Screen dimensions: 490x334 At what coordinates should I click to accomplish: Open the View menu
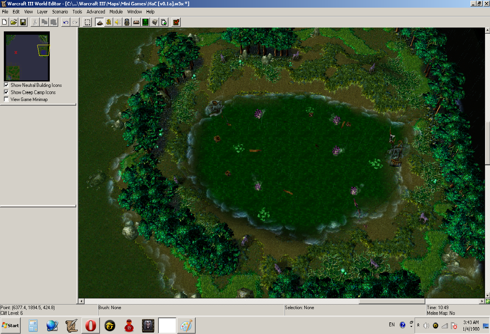pos(28,12)
